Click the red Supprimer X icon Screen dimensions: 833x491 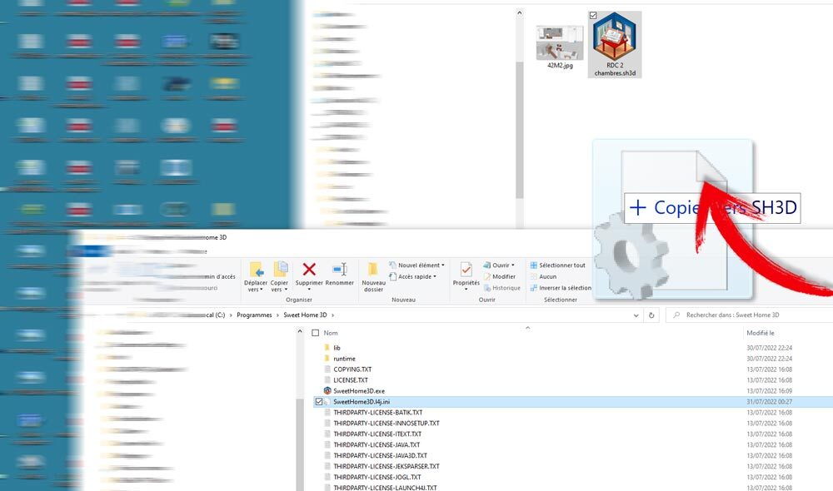(x=309, y=269)
